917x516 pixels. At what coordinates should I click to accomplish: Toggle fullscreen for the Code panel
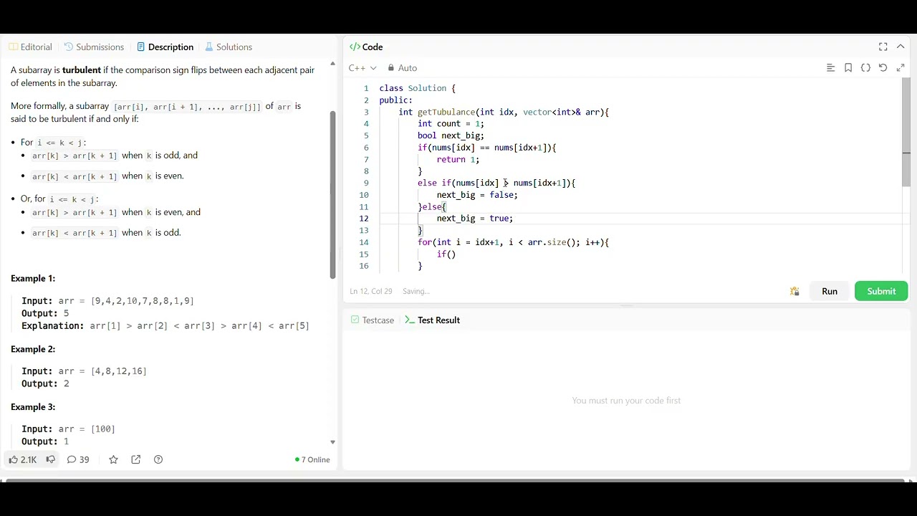pyautogui.click(x=883, y=47)
